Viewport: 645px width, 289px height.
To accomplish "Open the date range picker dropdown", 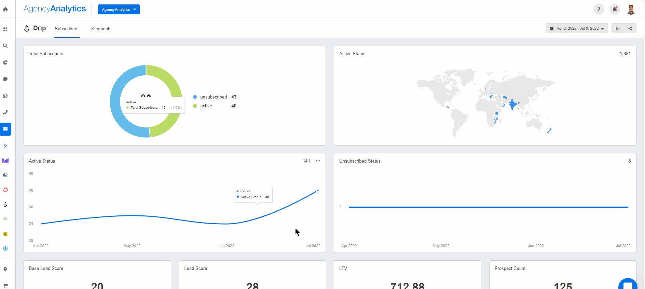I will [x=576, y=29].
